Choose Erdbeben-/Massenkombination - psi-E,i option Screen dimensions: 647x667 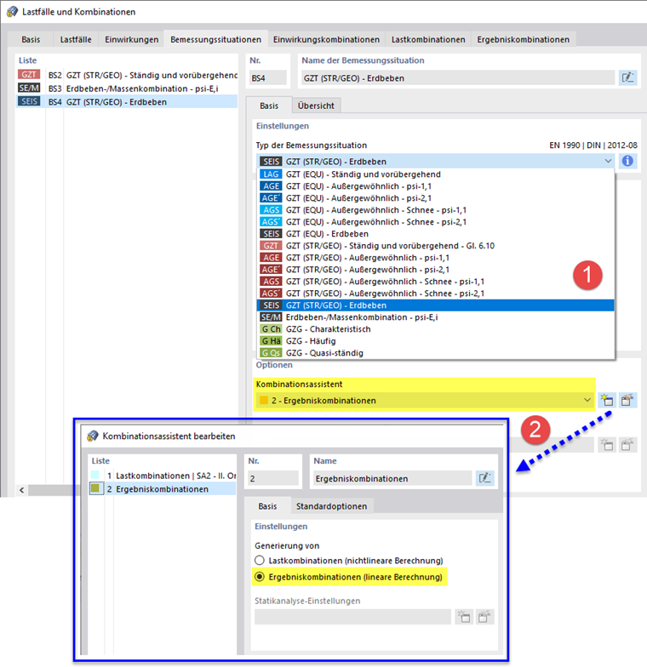436,316
